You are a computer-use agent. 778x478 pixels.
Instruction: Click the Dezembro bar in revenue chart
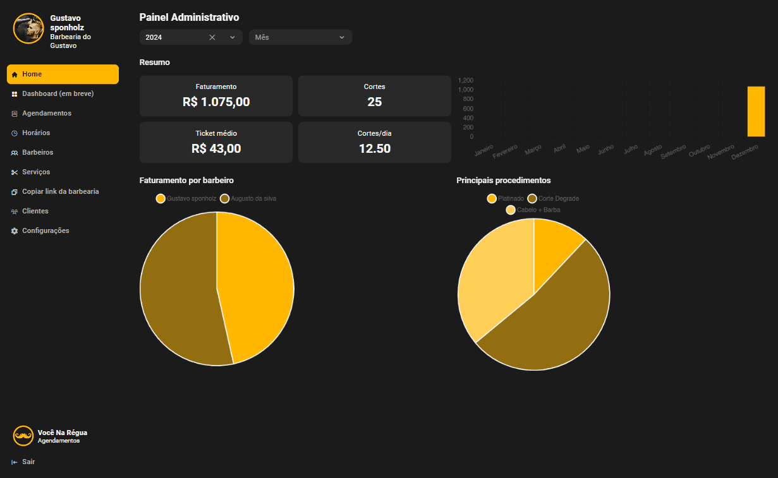pyautogui.click(x=756, y=112)
